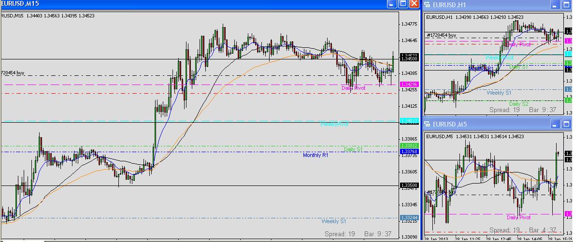Viewport: 573px width, 242px height.
Task: Minimize the EURUSD,H1 chart window
Action: click(x=556, y=5)
